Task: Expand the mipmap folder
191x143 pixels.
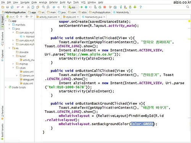Action: [x=13, y=64]
